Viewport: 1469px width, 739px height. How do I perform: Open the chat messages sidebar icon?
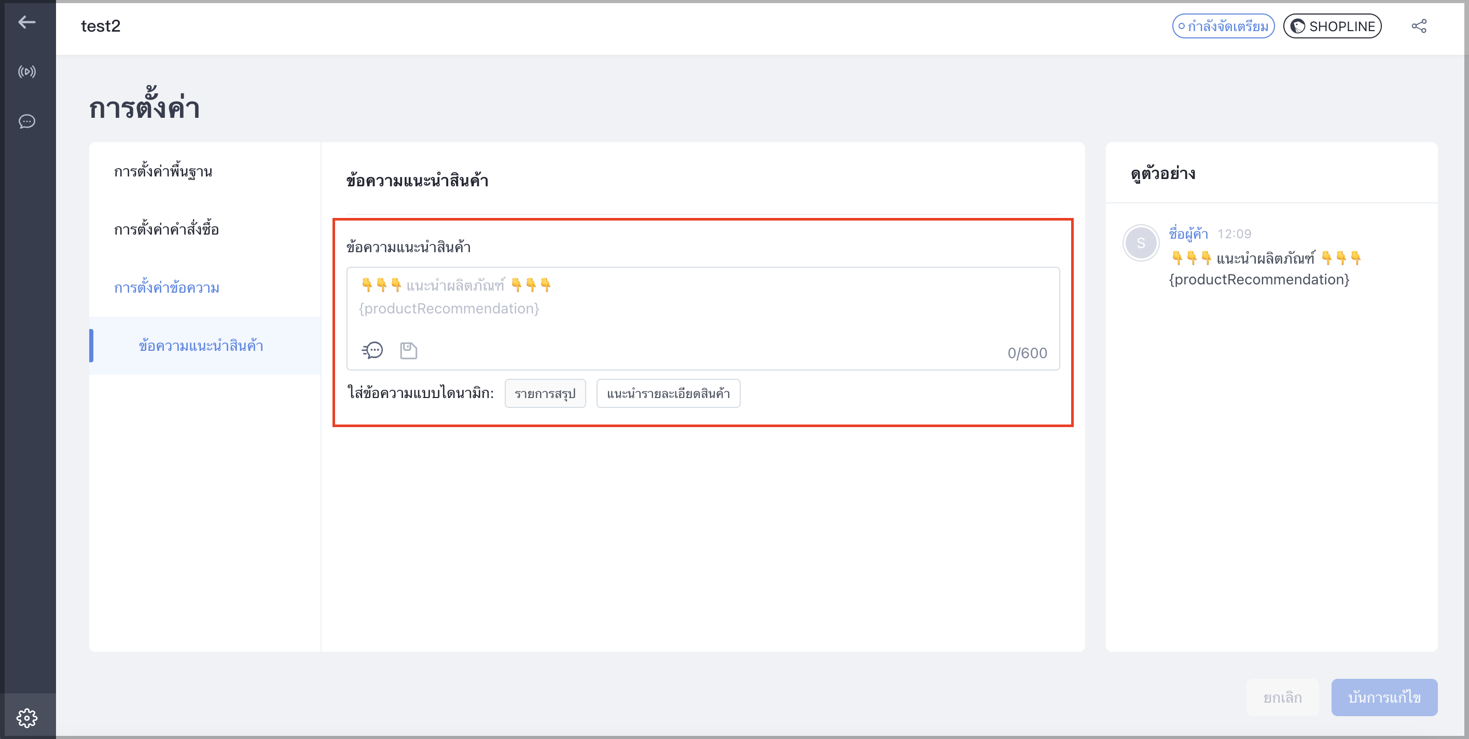pos(27,121)
